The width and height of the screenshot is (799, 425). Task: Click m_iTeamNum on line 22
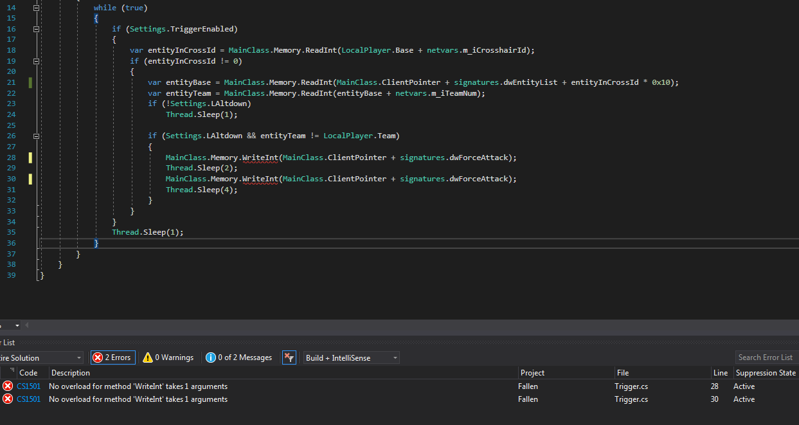click(454, 93)
